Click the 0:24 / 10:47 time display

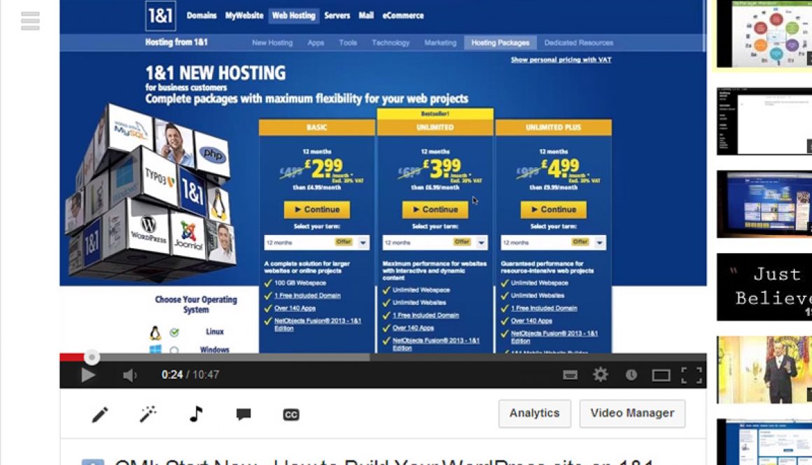coord(190,375)
